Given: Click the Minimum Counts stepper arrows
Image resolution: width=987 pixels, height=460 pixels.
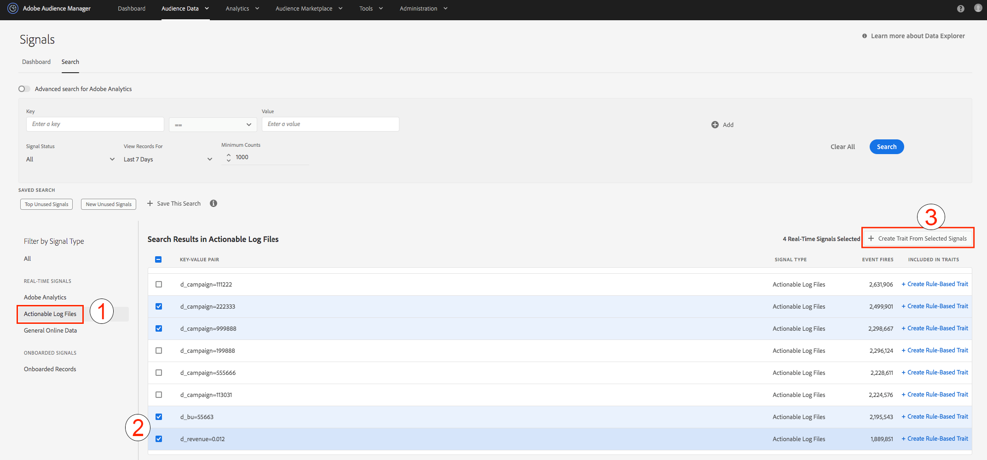Looking at the screenshot, I should [229, 157].
